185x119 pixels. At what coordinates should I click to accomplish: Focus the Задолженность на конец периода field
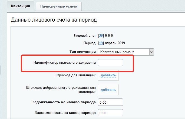pyautogui.click(x=110, y=113)
